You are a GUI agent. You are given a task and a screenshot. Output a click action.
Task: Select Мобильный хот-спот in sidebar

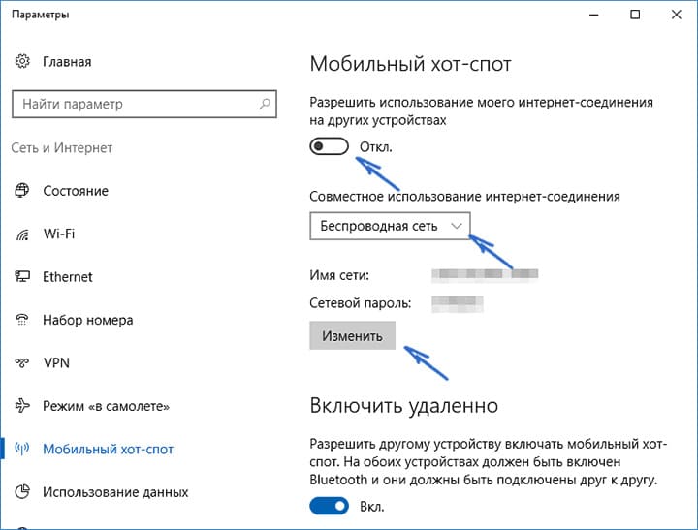click(108, 449)
